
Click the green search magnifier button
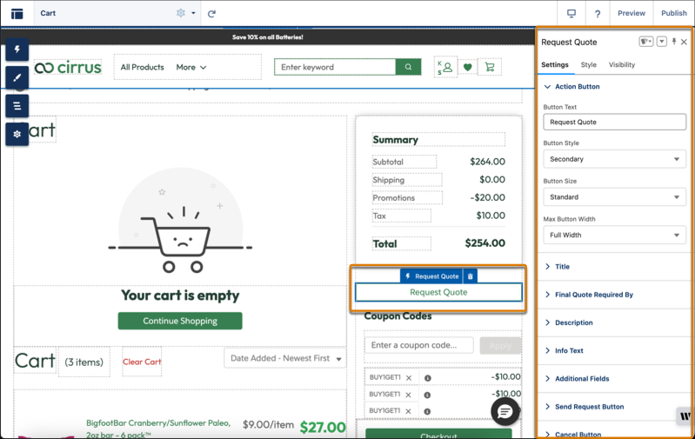408,67
